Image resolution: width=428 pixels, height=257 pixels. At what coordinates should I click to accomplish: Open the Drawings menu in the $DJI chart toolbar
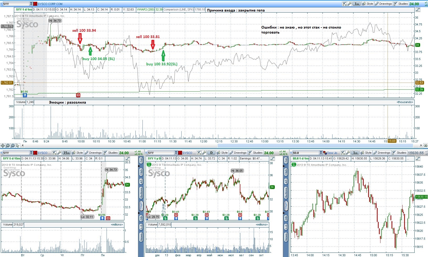point(382,153)
